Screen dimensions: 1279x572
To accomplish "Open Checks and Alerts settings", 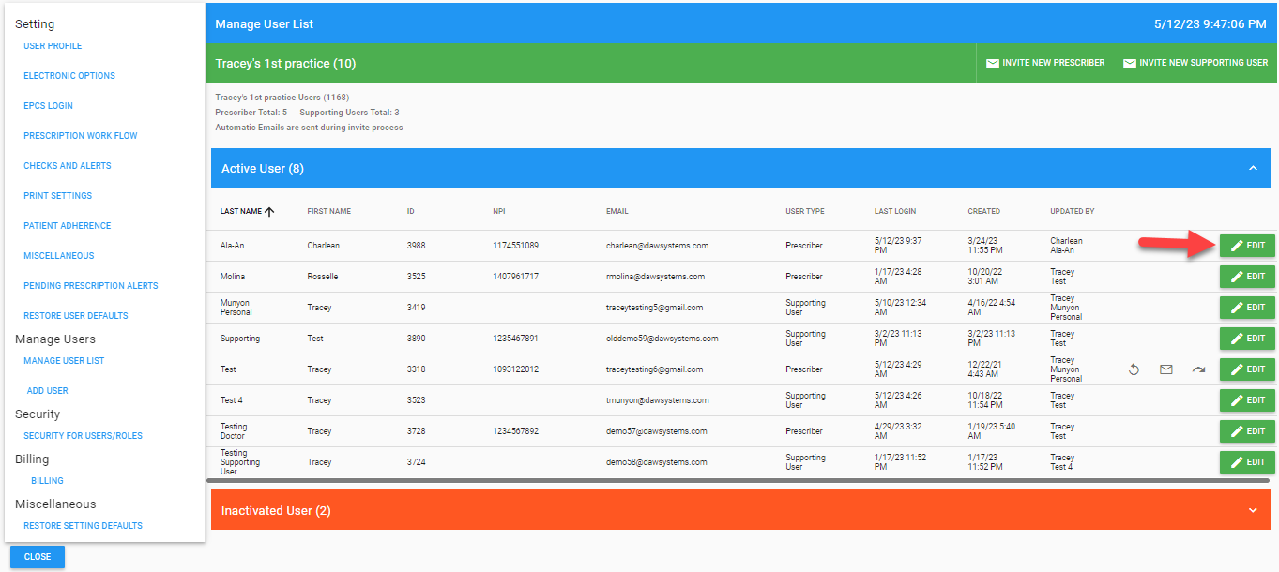I will [68, 166].
